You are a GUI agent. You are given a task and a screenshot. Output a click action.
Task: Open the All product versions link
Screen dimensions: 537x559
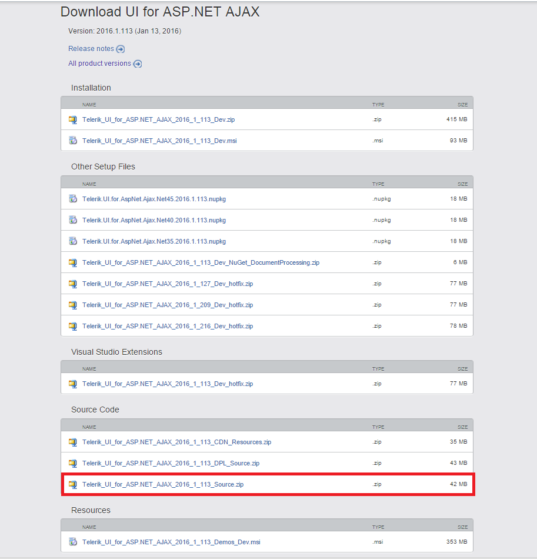[x=99, y=64]
